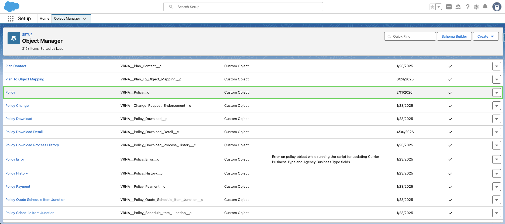This screenshot has height=224, width=505.
Task: Focus the Quick Find field
Action: 410,36
